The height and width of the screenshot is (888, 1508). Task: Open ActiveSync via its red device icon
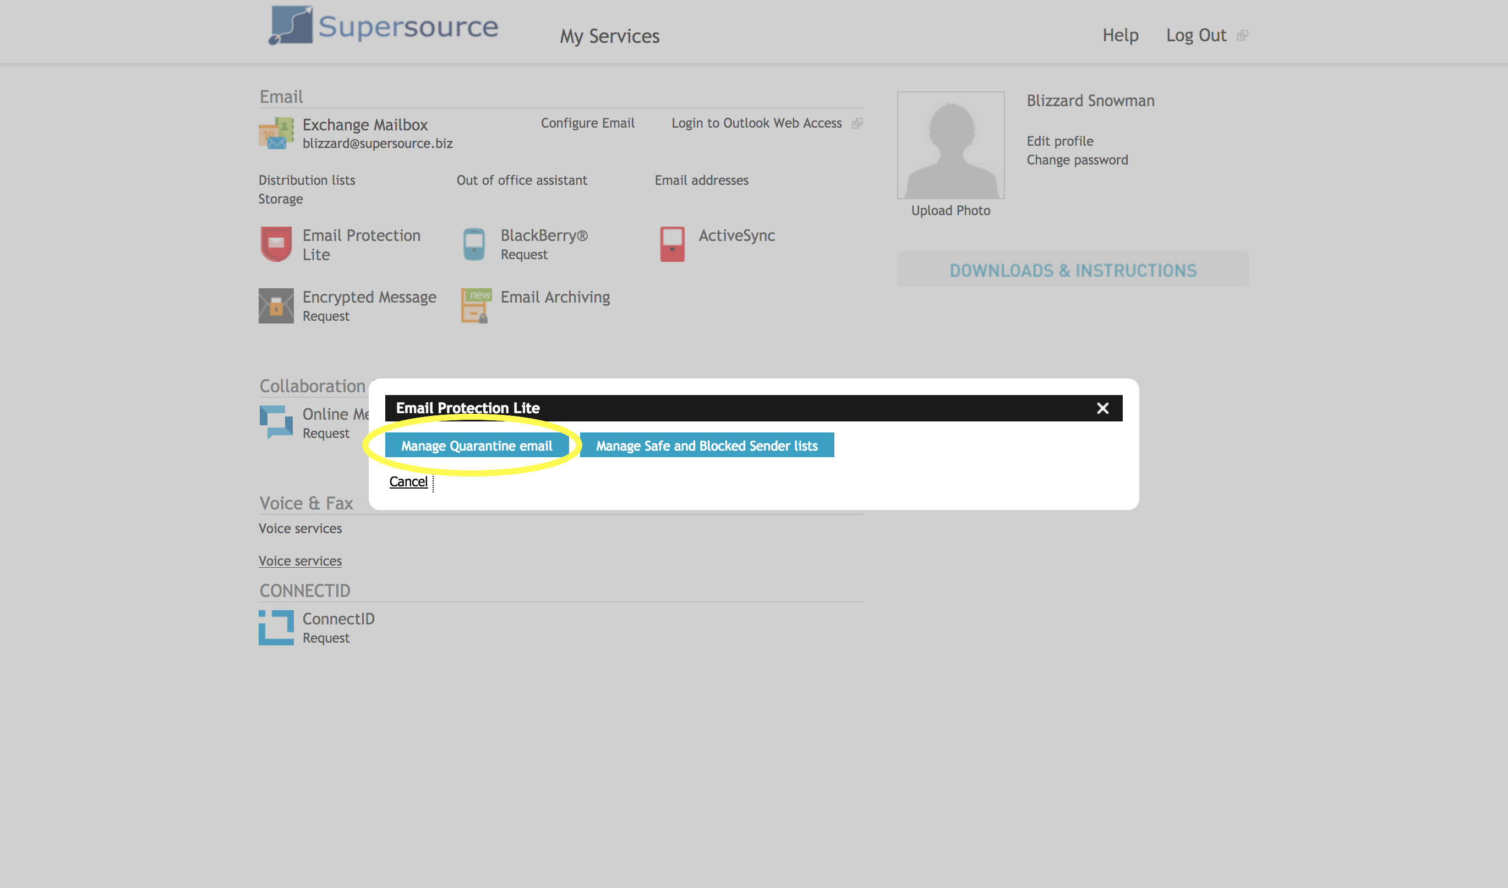[673, 244]
